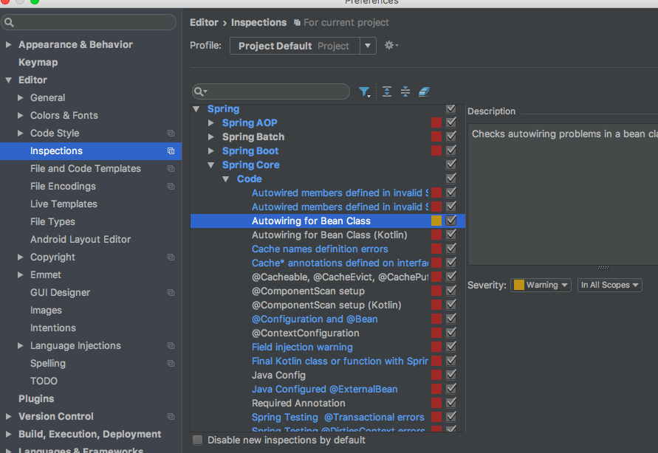Click the project-level icon beside Inspections
658x453 pixels.
[171, 151]
